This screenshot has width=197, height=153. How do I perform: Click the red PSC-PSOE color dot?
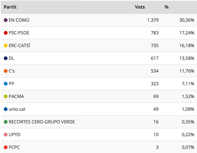coord(6,33)
